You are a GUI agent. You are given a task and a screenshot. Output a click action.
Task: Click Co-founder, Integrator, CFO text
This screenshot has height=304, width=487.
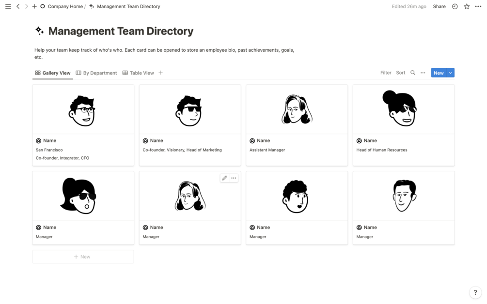tap(63, 158)
